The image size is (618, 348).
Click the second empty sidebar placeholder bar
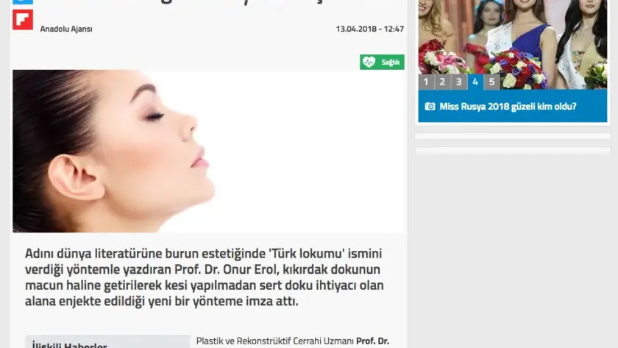point(512,151)
